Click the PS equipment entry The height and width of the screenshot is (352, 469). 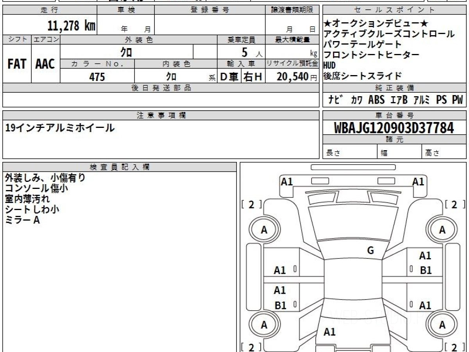coord(442,100)
